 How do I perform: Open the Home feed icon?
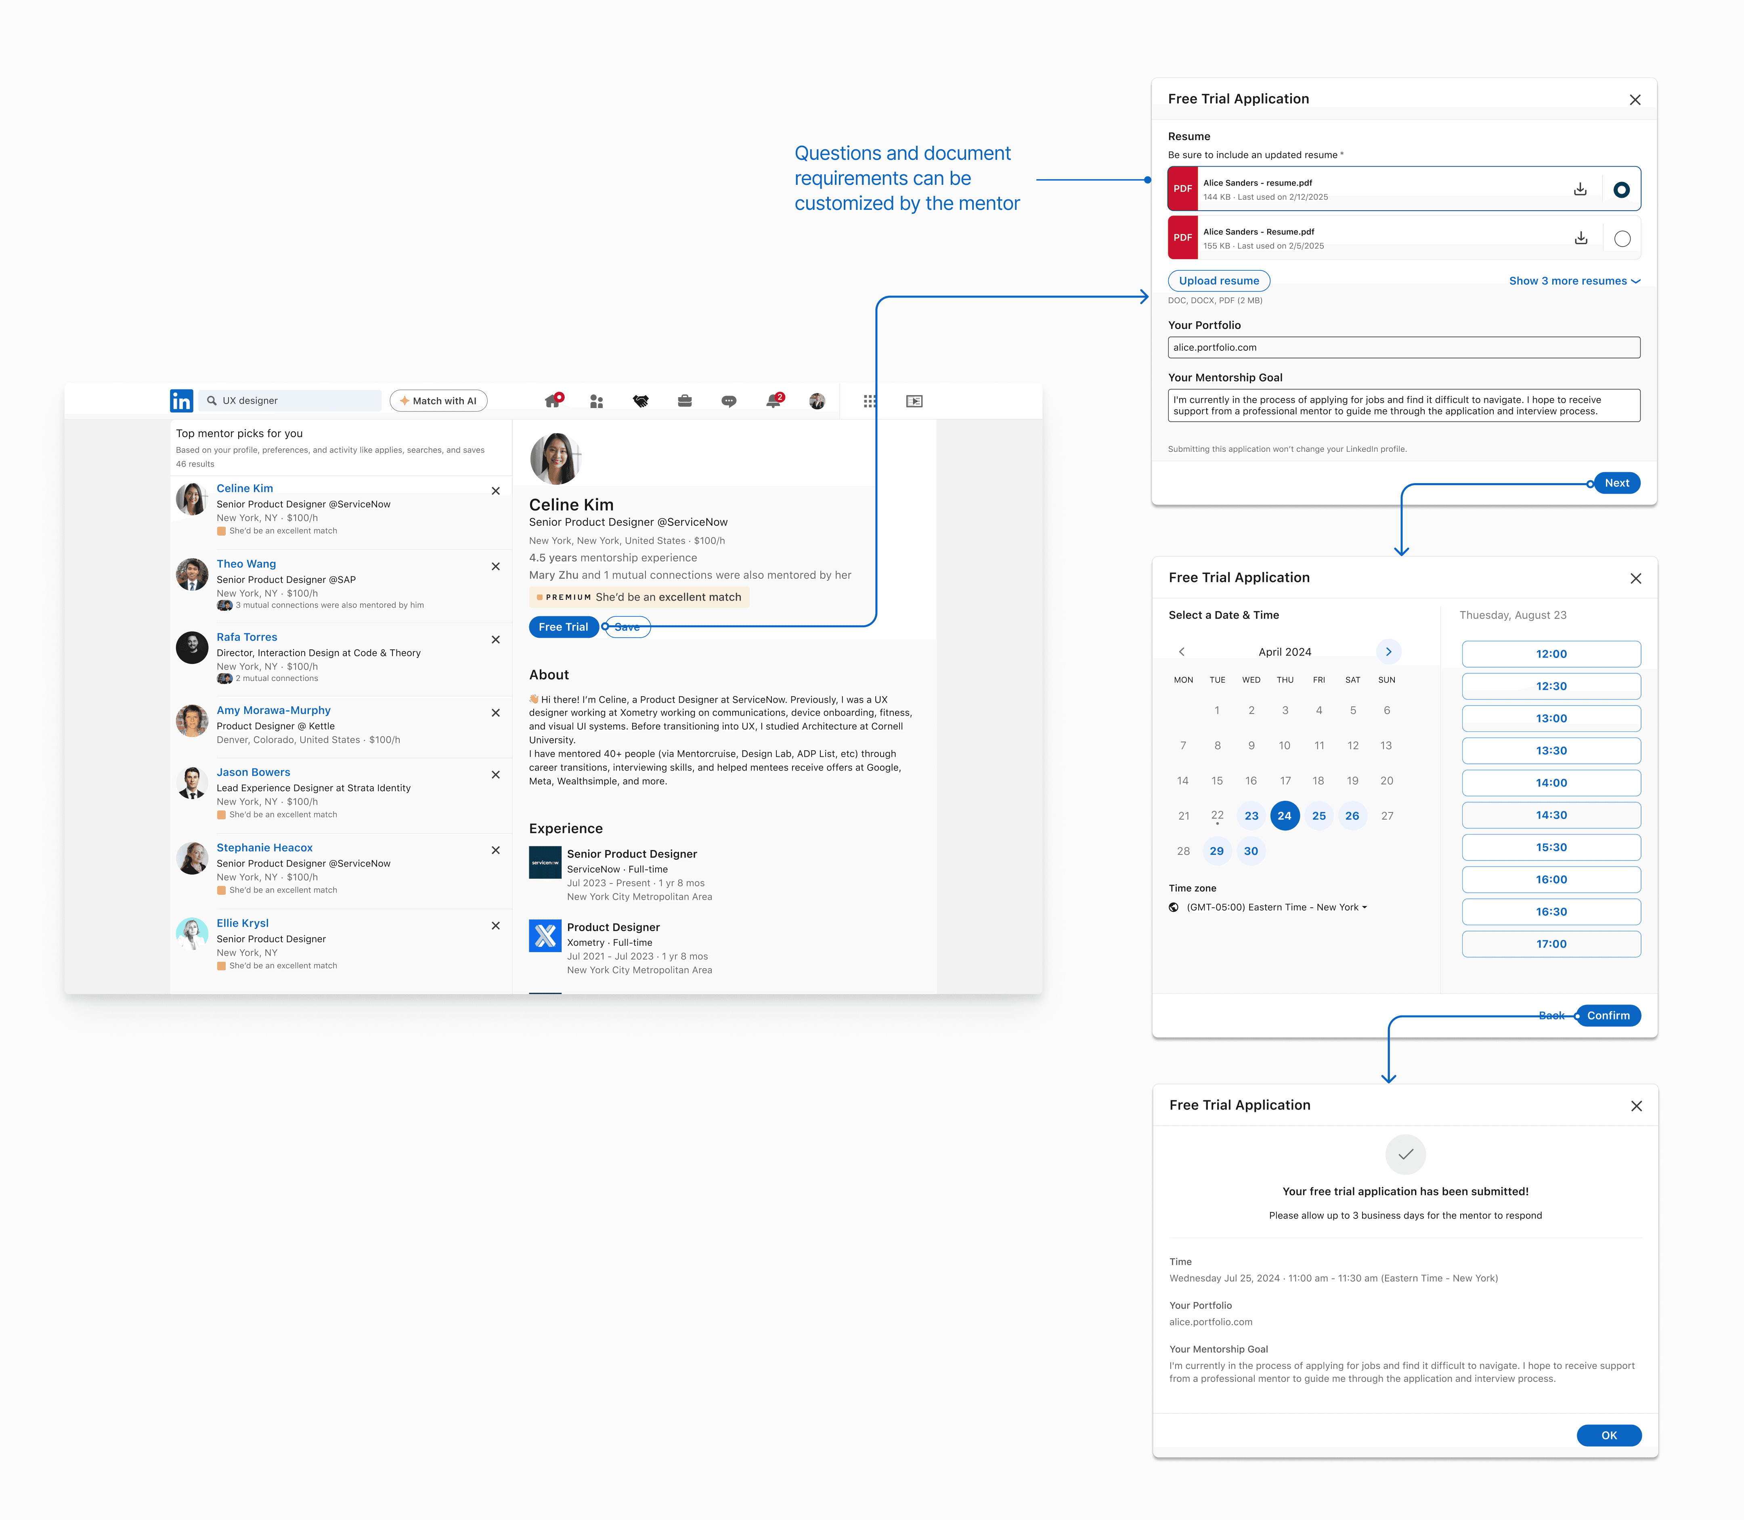tap(553, 400)
